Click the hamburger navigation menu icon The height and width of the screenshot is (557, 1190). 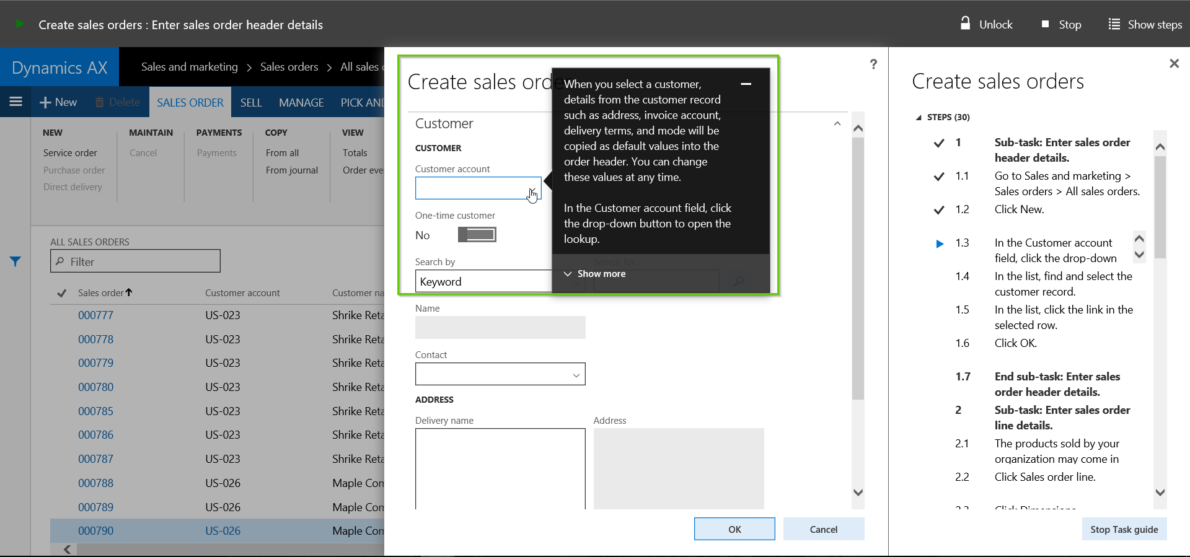16,102
